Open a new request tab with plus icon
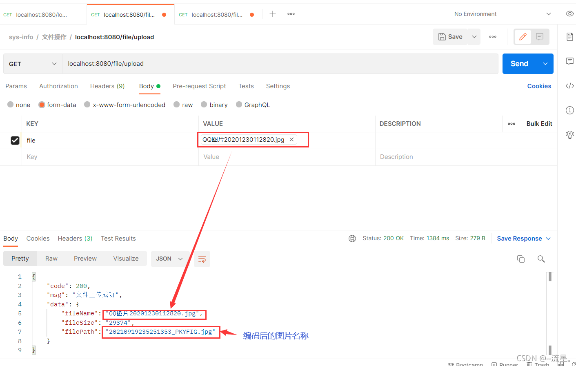Viewport: 576px width, 366px height. [273, 14]
